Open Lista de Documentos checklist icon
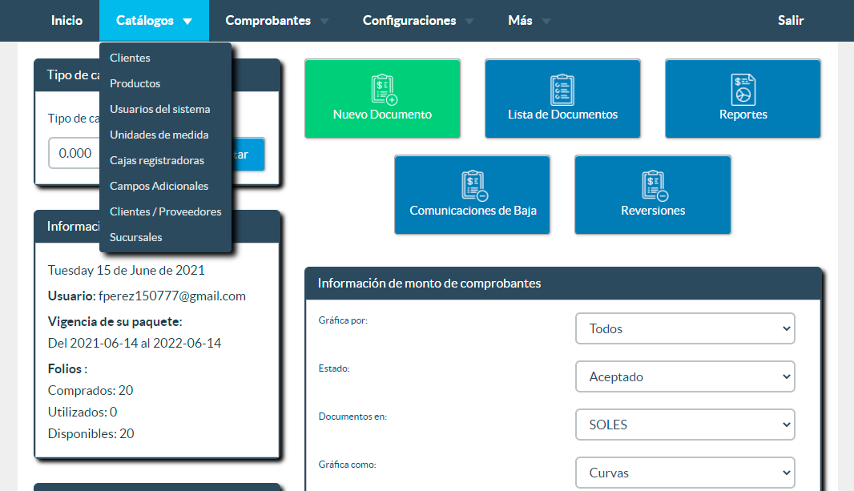The image size is (854, 491). (x=562, y=89)
